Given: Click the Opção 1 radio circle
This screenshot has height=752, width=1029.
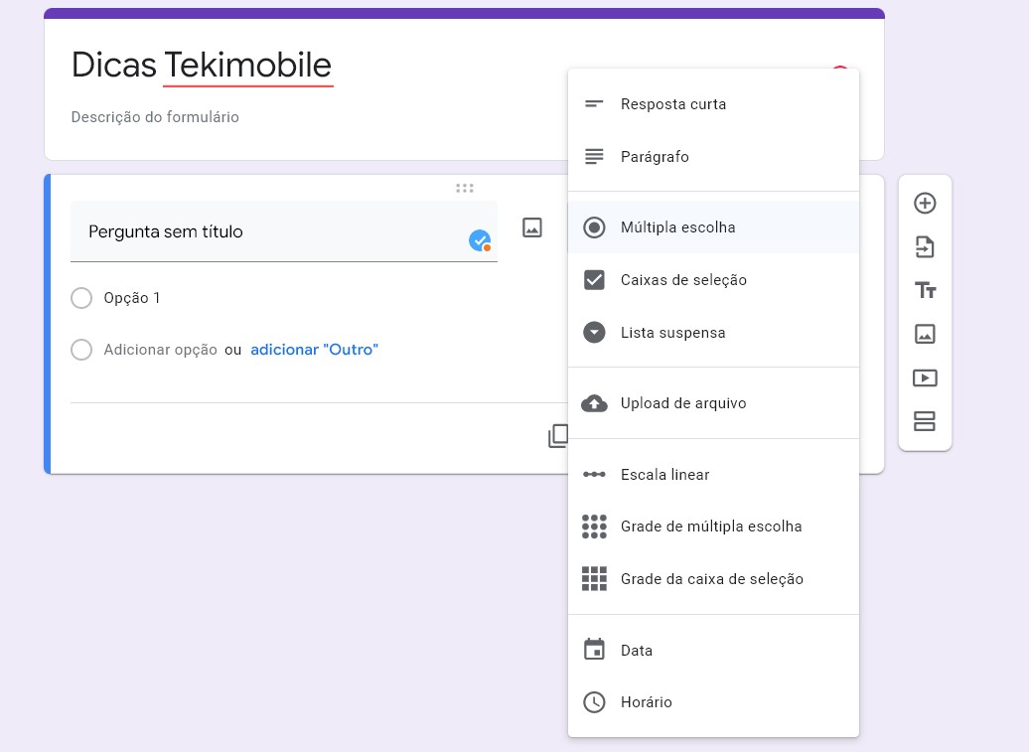Looking at the screenshot, I should click(x=81, y=298).
